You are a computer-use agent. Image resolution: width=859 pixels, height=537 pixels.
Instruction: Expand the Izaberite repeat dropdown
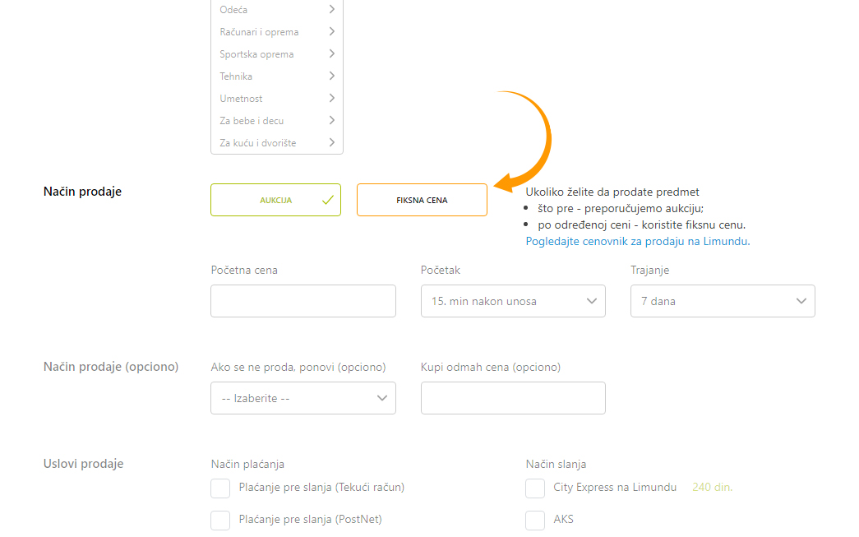(x=303, y=398)
